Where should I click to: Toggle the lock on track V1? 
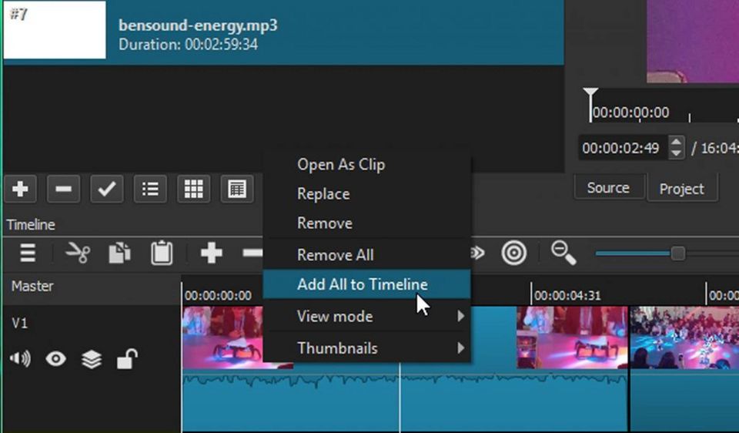point(126,358)
